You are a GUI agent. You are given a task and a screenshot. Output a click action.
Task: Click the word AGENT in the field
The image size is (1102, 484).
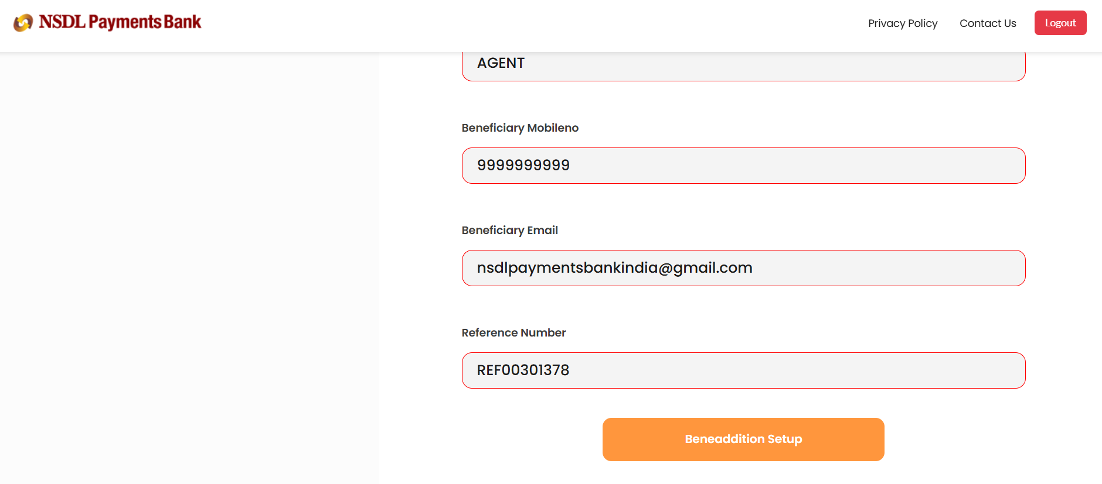[x=501, y=63]
